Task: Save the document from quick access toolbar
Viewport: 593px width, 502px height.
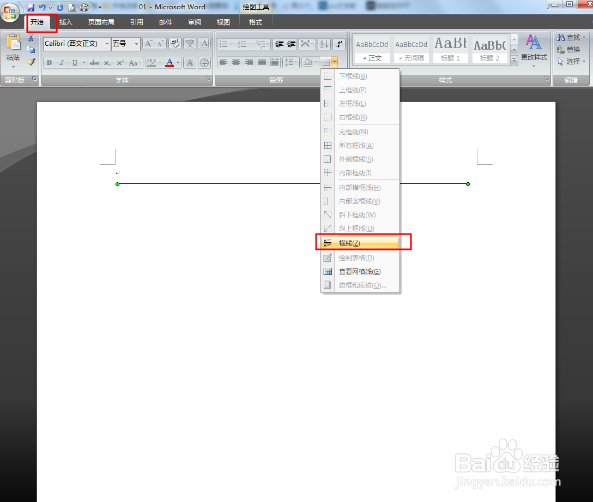Action: tap(31, 7)
